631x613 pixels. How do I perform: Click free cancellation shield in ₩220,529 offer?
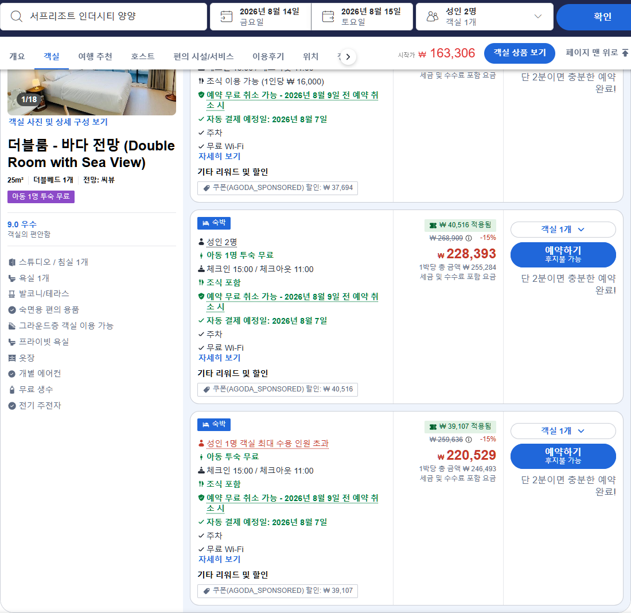(x=201, y=498)
